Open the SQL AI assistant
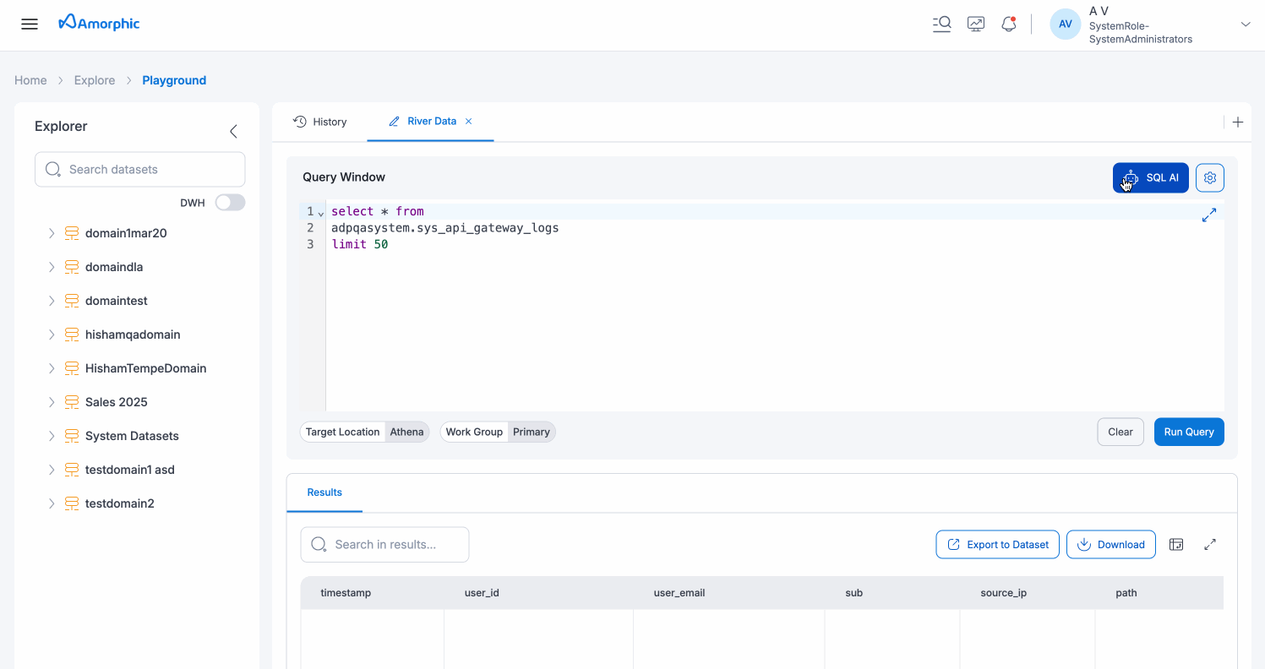 coord(1150,177)
